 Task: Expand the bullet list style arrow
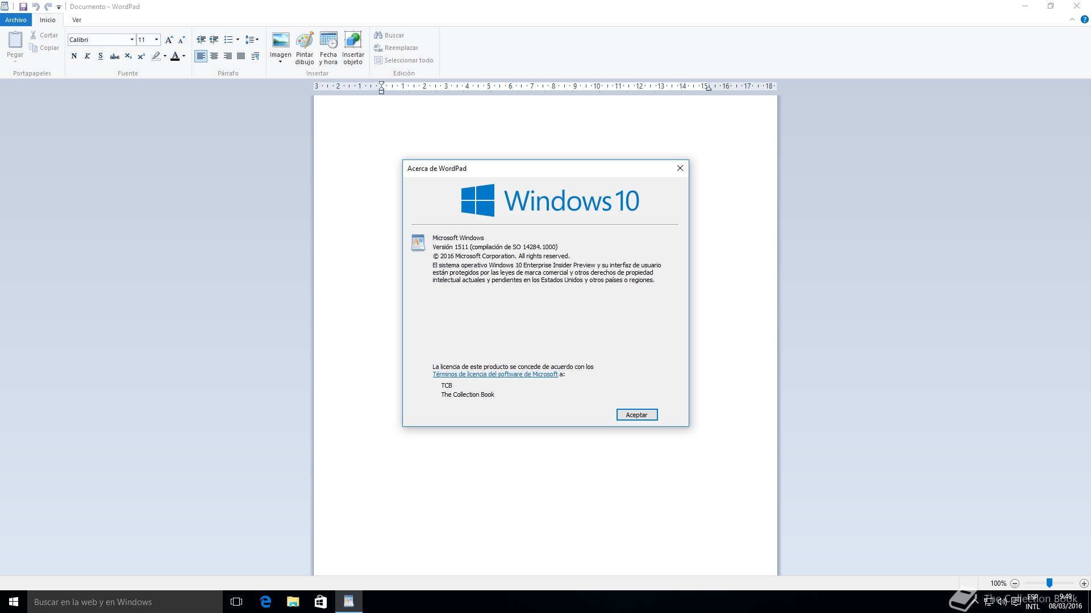point(238,40)
